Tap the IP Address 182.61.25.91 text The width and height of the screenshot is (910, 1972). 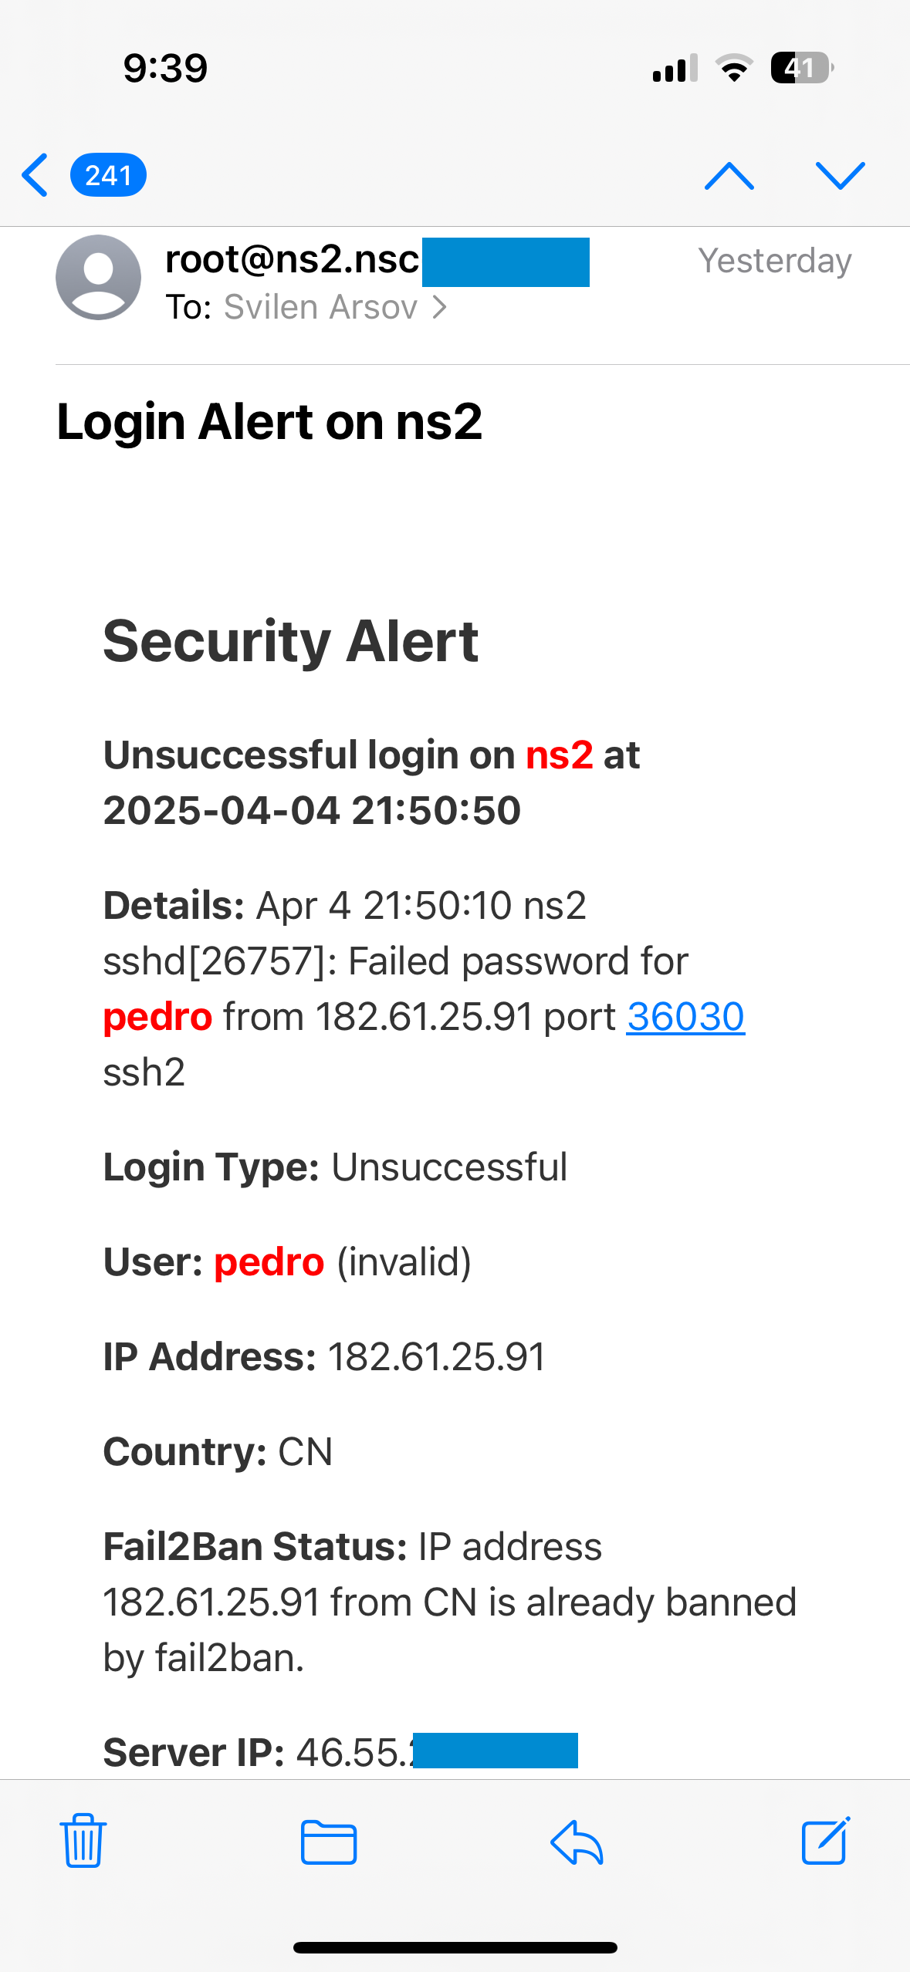point(324,1357)
